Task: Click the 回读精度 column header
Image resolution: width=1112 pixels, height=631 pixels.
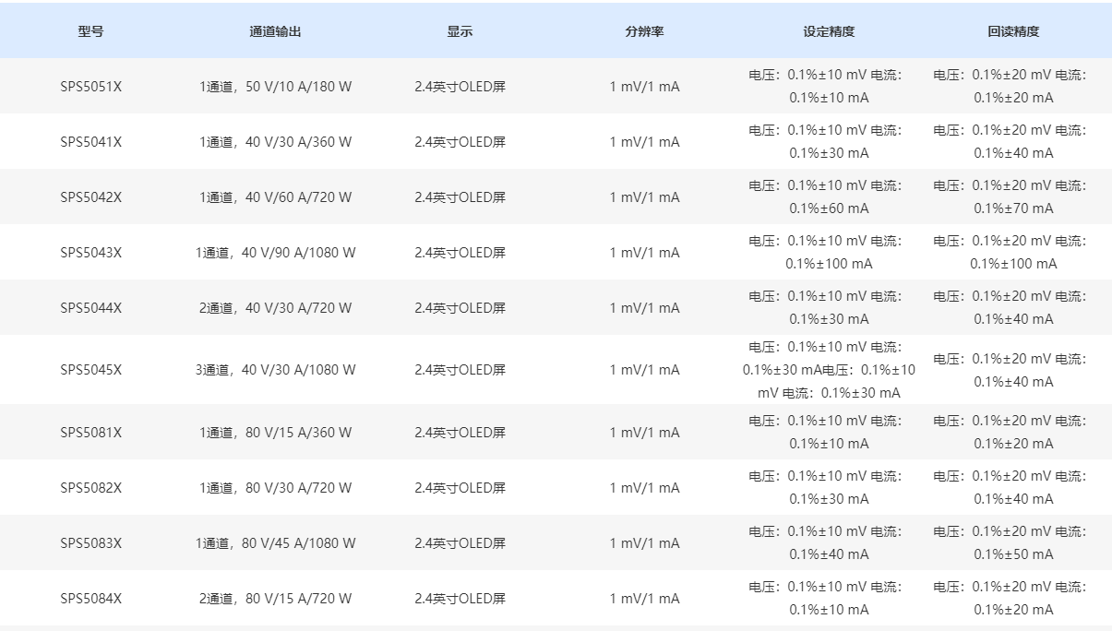Action: [x=1013, y=31]
